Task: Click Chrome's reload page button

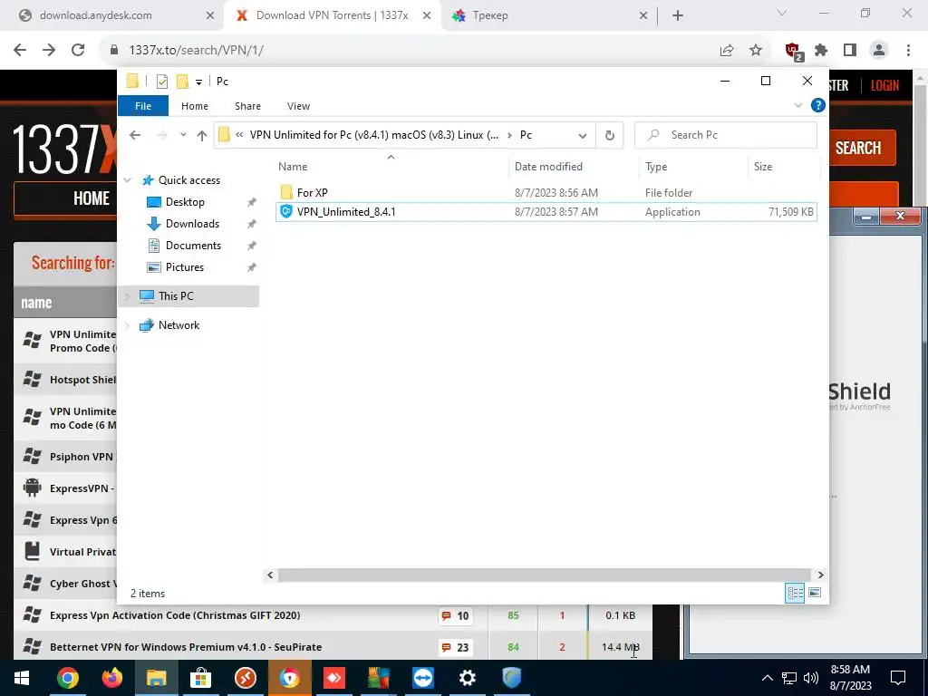Action: pyautogui.click(x=78, y=50)
